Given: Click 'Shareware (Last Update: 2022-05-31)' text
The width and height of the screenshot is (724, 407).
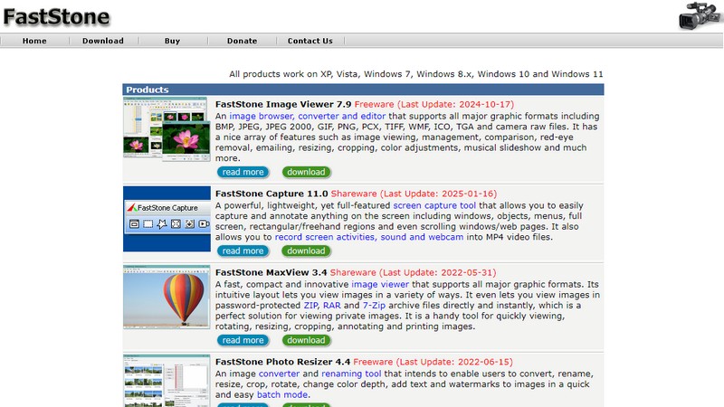Looking at the screenshot, I should (413, 273).
